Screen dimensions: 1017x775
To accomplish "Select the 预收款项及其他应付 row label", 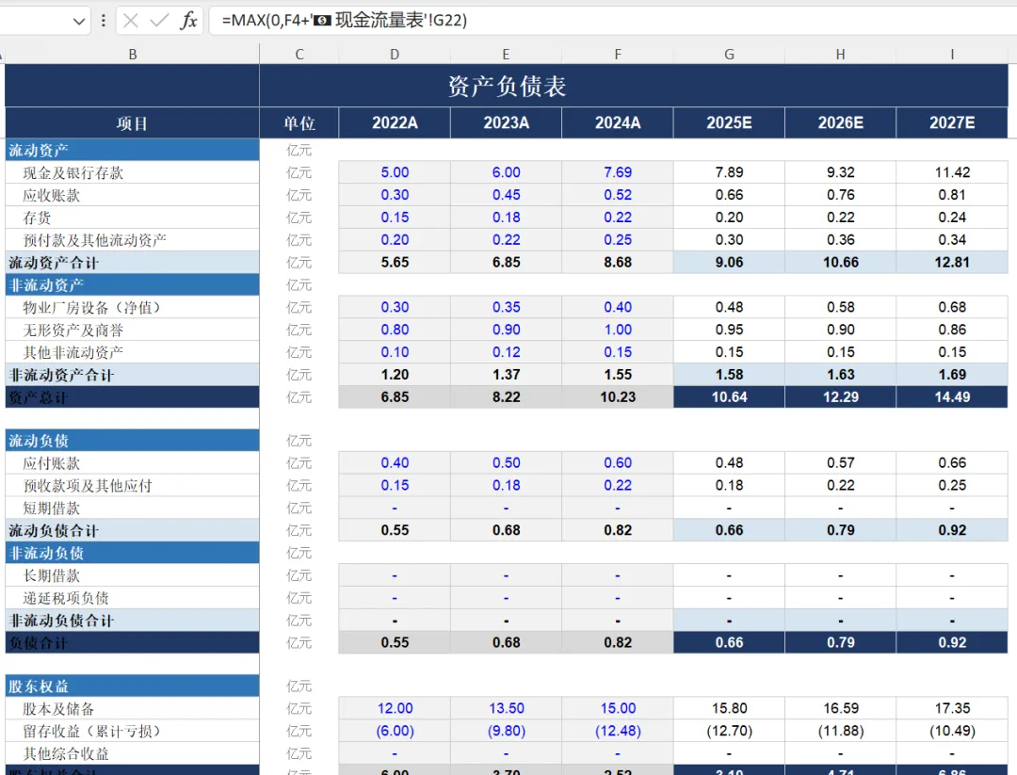I will pyautogui.click(x=133, y=486).
